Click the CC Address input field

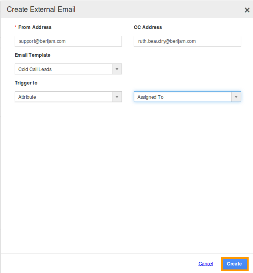pos(187,41)
